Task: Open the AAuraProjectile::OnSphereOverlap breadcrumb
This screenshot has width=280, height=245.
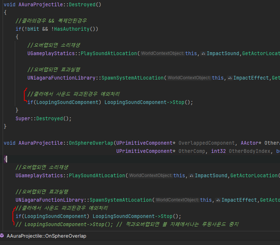Action: tap(46, 236)
